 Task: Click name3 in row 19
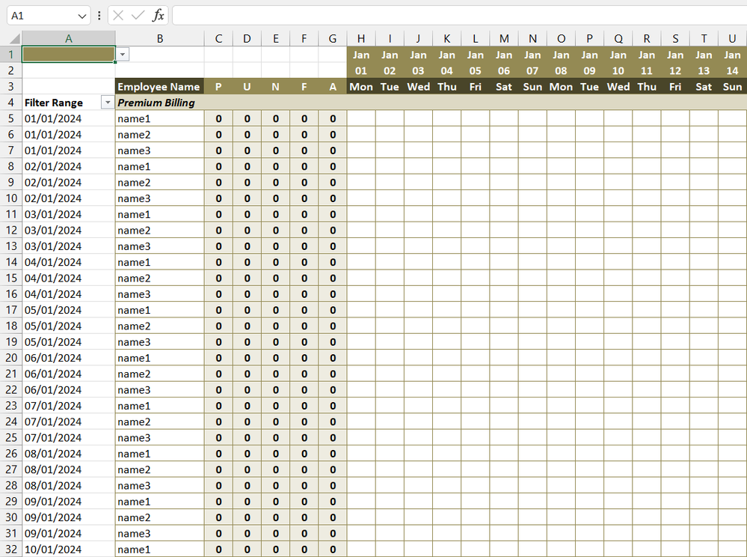point(159,342)
